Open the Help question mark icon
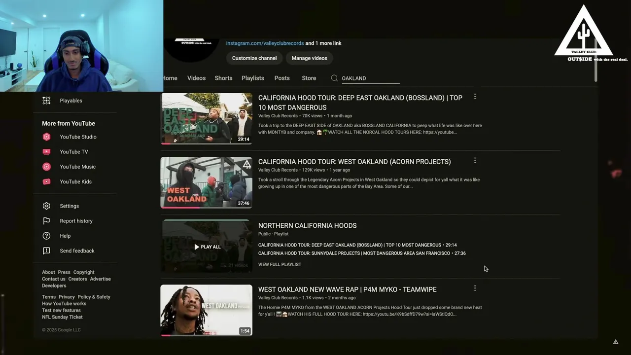The width and height of the screenshot is (631, 355). [46, 236]
